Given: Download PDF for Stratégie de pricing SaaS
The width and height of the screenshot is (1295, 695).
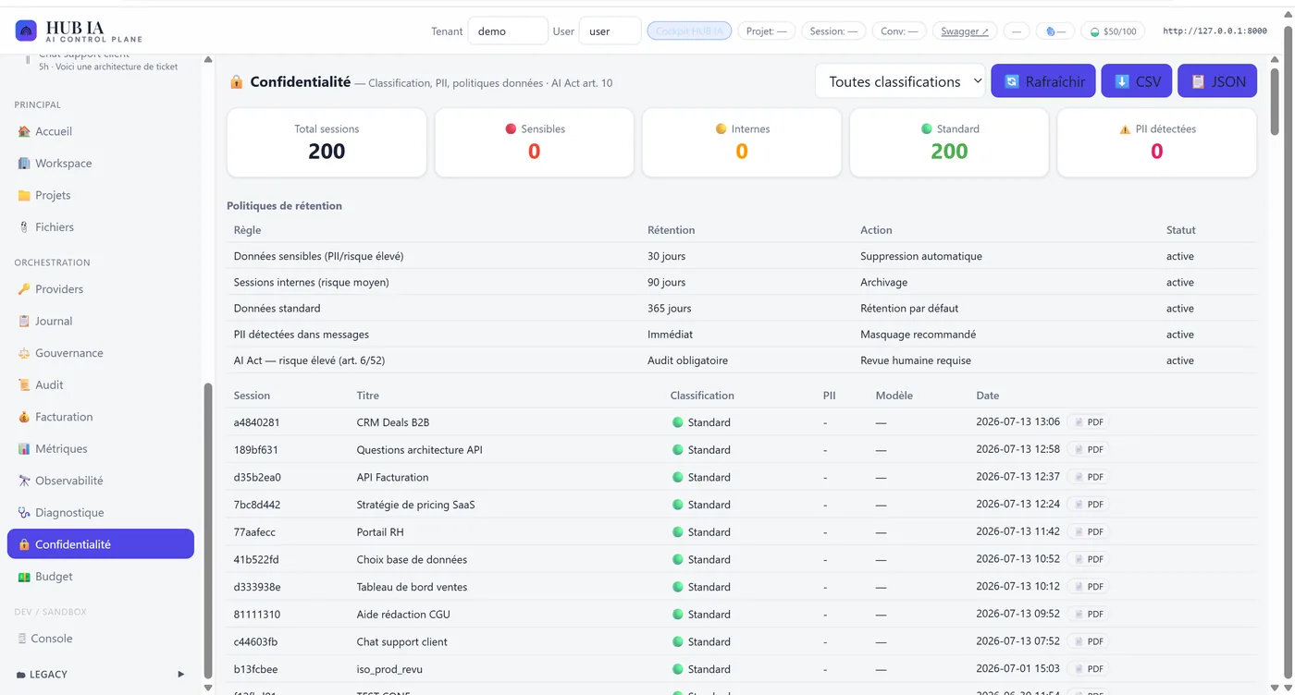Looking at the screenshot, I should pos(1089,505).
